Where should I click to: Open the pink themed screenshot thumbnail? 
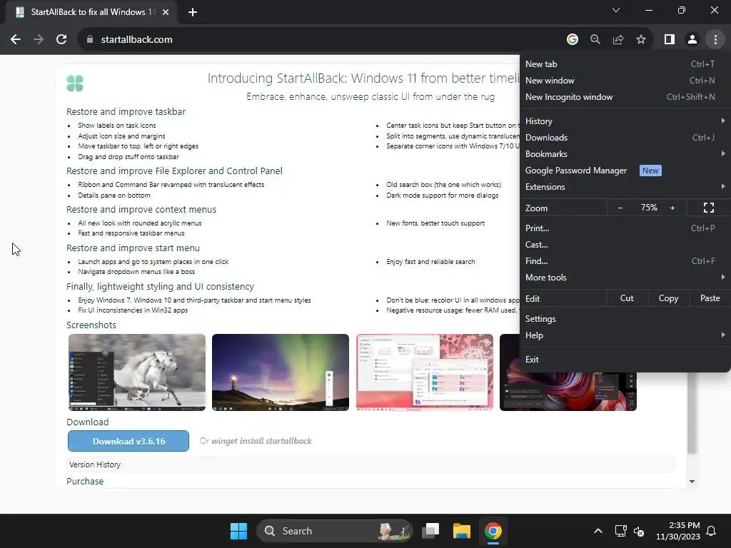click(424, 372)
